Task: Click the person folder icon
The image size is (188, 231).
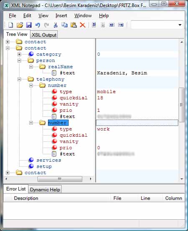Action: pyautogui.click(x=30, y=60)
